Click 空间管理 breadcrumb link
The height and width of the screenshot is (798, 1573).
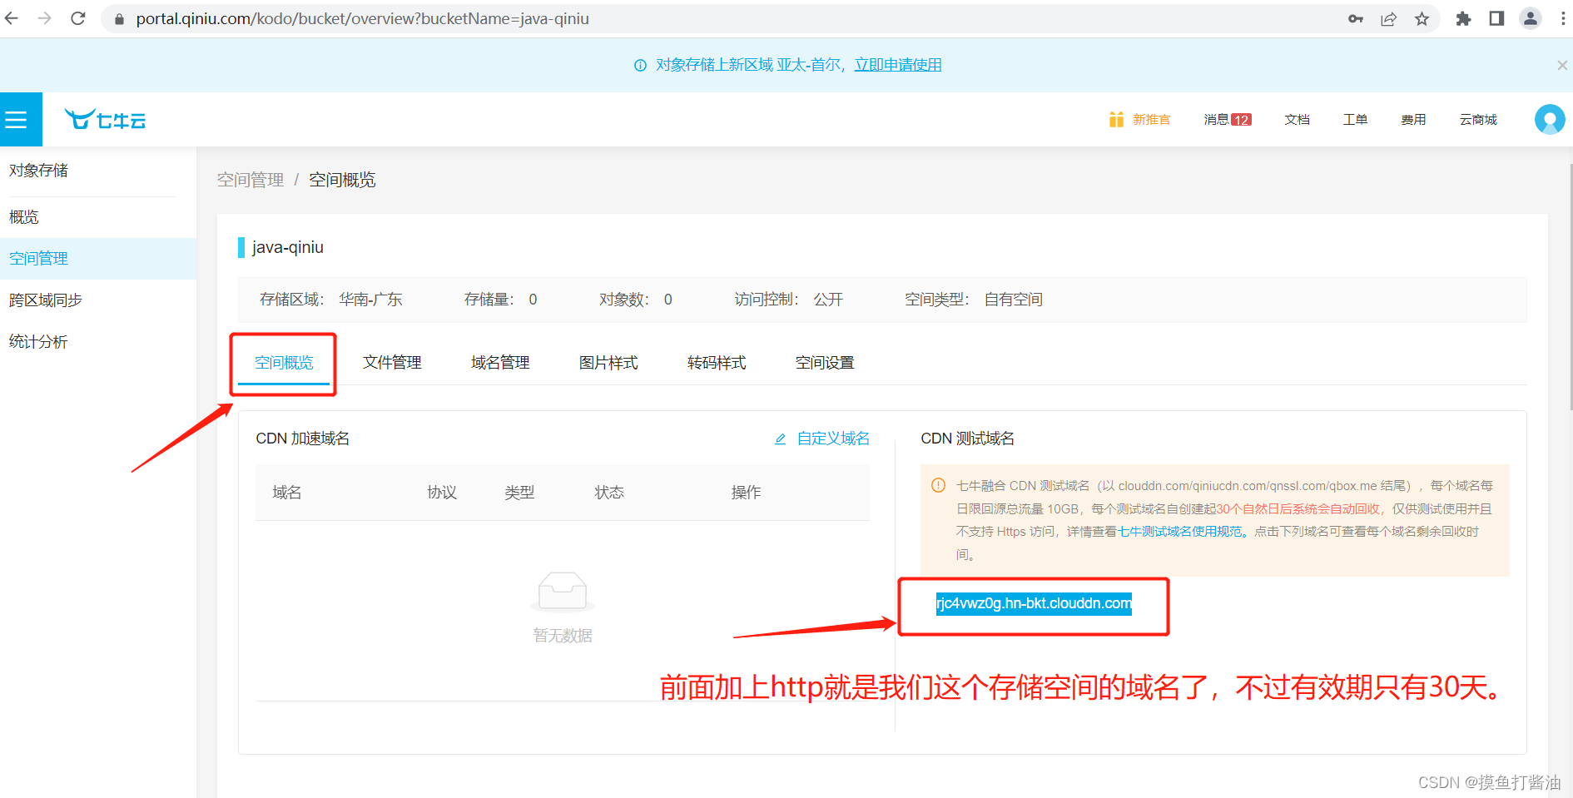coord(251,180)
